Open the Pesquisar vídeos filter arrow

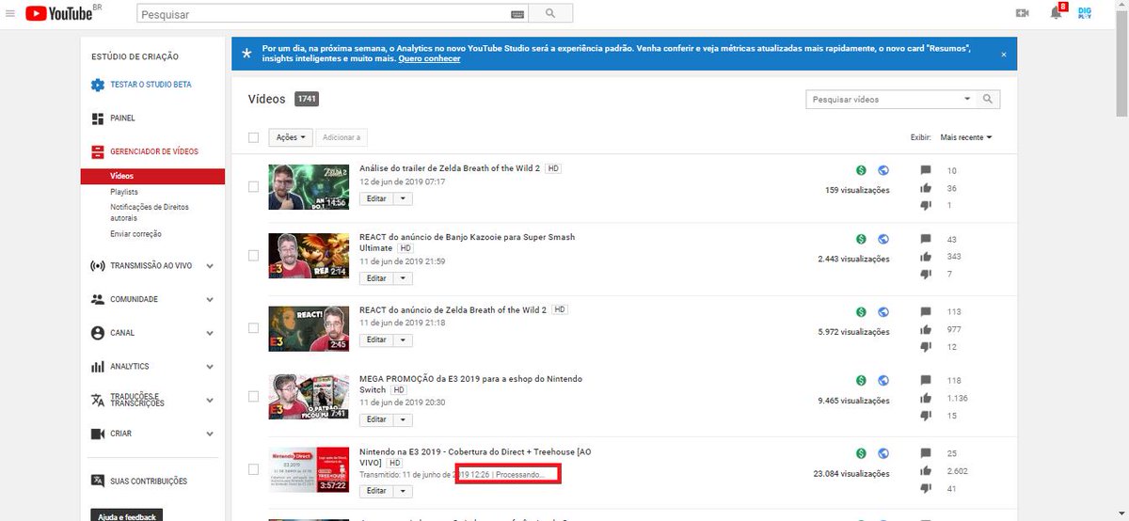[967, 99]
